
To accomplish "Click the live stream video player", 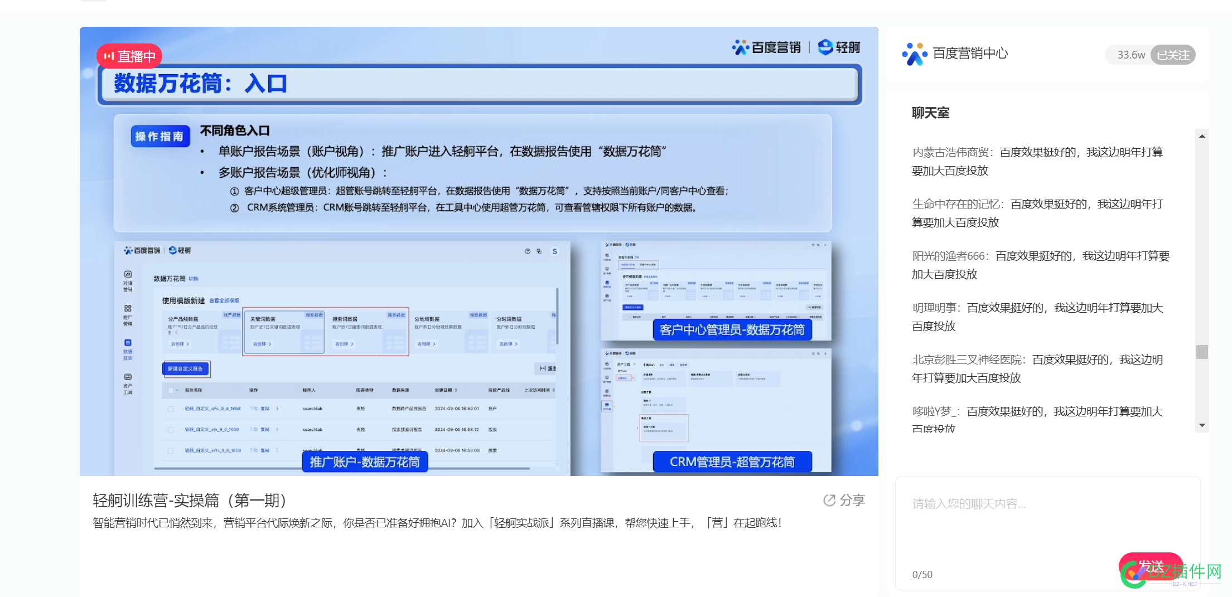I will click(x=479, y=251).
